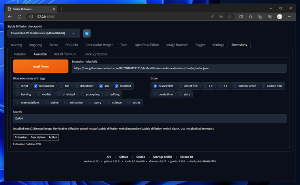Check the training tag checkbox
This screenshot has width=300, height=185.
[17, 94]
